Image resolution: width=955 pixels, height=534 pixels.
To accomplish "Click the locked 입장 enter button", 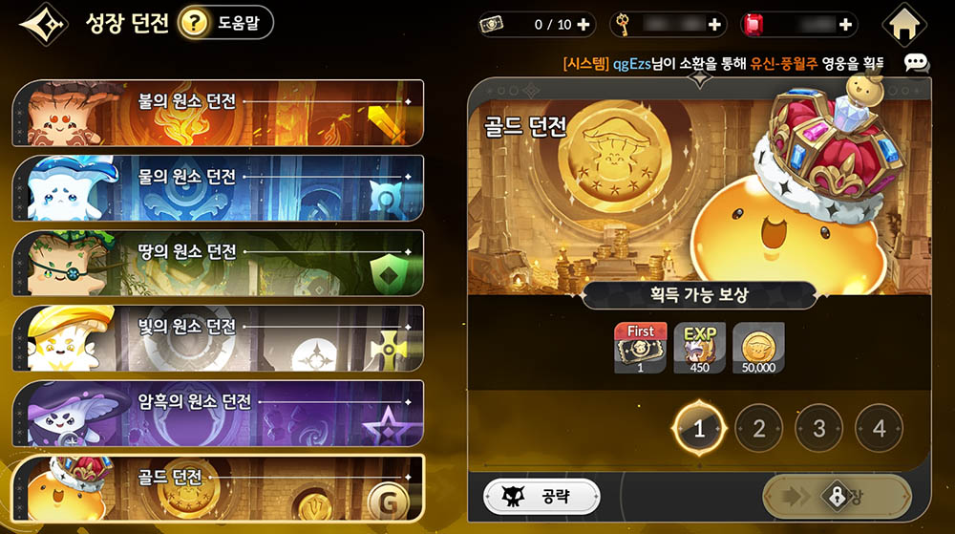I will tap(837, 496).
